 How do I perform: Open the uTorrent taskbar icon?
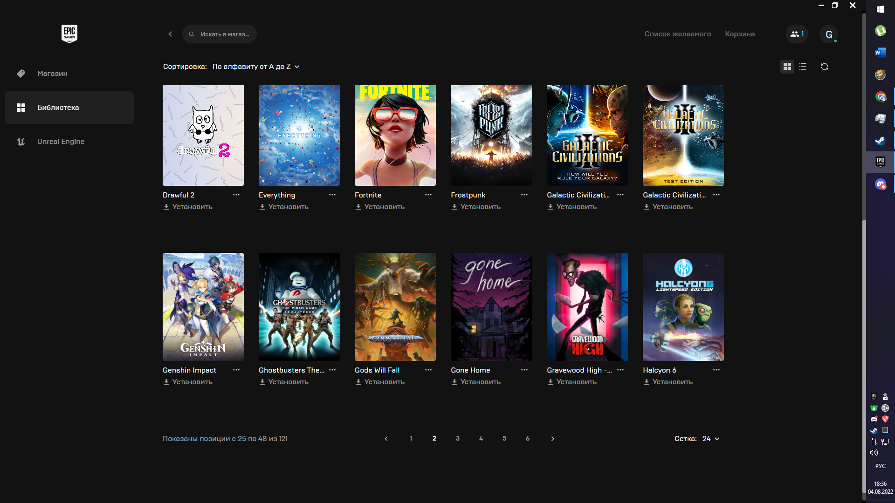[x=881, y=31]
